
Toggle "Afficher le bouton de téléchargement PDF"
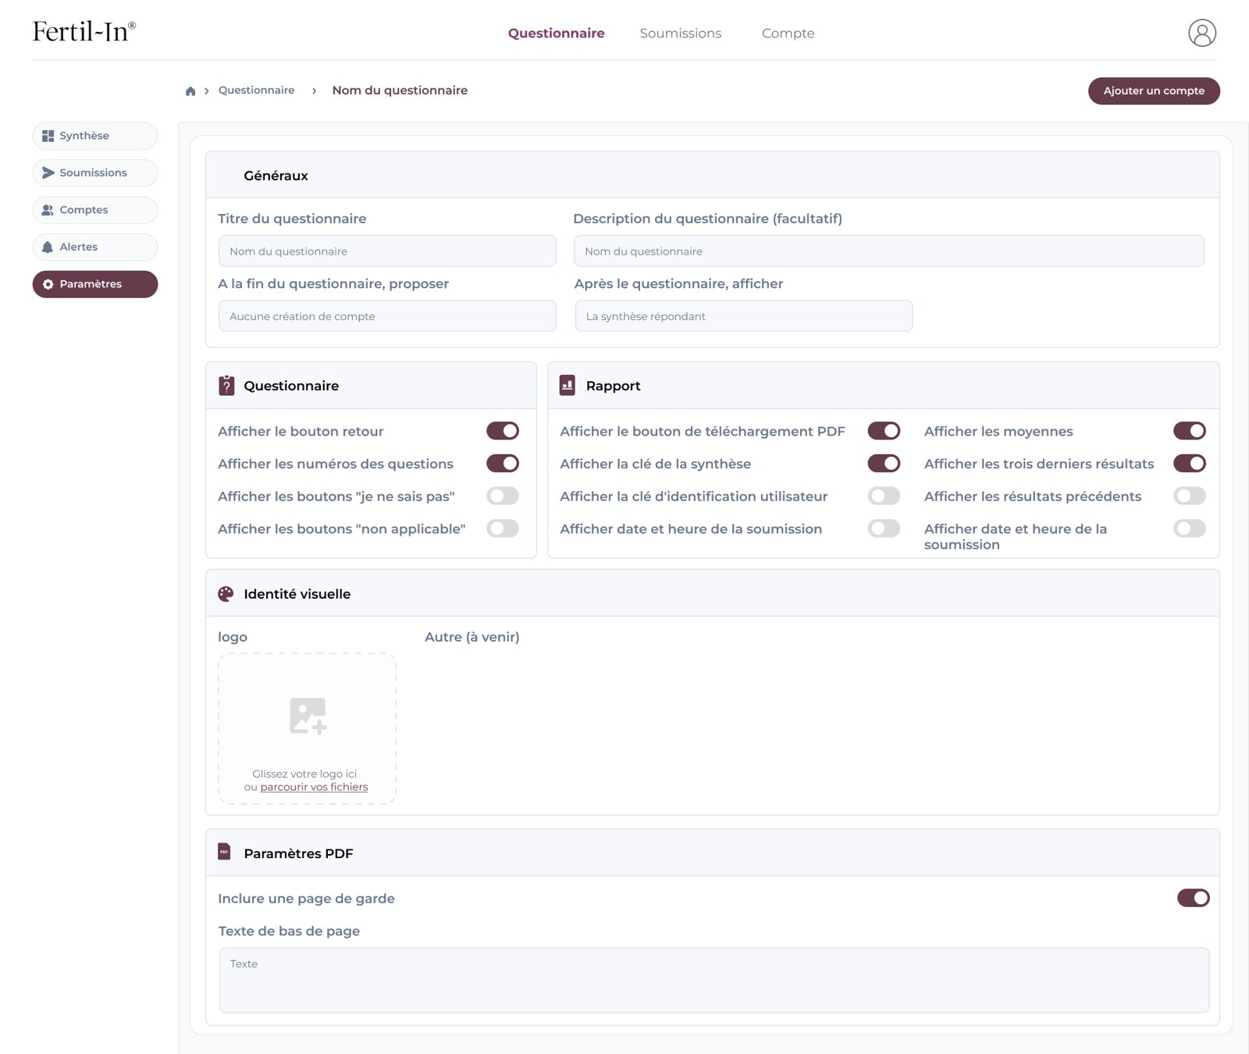coord(884,431)
